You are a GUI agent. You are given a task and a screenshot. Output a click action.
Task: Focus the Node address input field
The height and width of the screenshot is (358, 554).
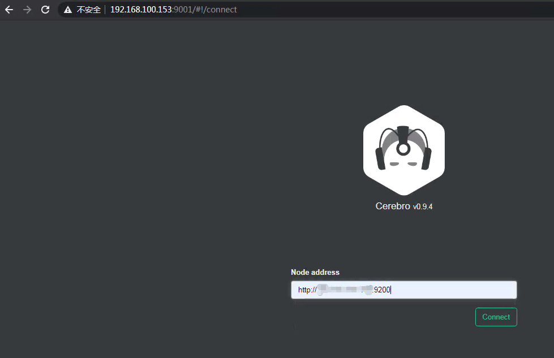click(404, 290)
